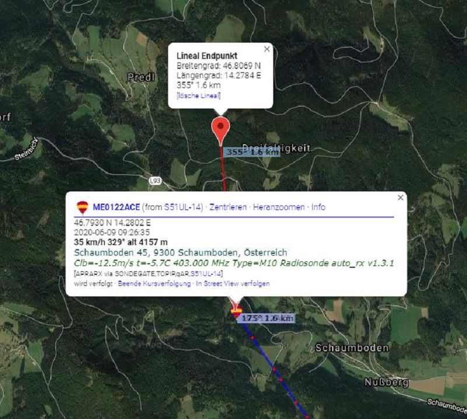Click the lösche Lineal link
467x419 pixels.
[198, 96]
